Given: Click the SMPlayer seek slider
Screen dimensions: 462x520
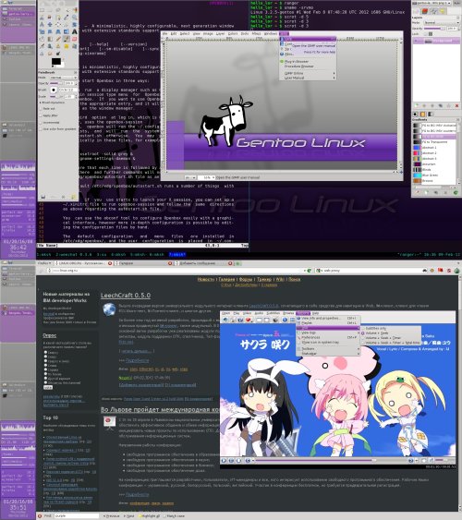Looking at the screenshot, I should (x=315, y=460).
